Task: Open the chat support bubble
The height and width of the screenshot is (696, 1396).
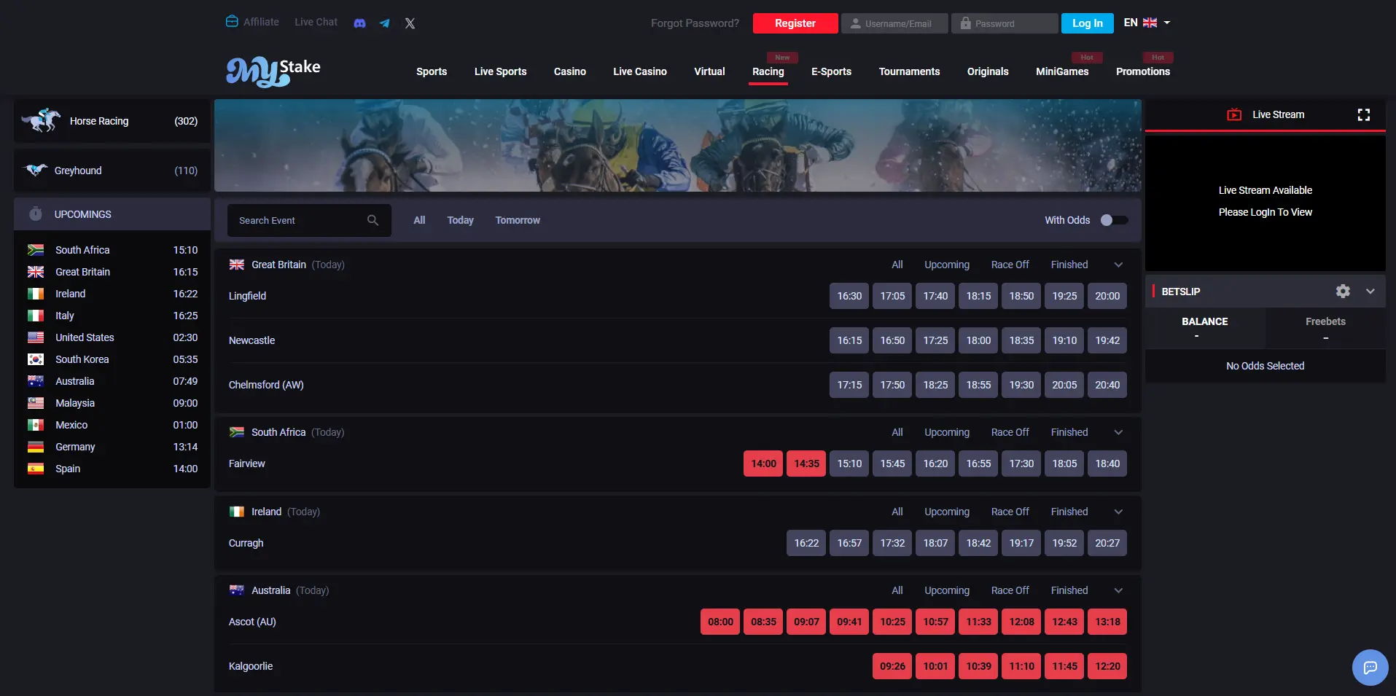Action: [1370, 667]
